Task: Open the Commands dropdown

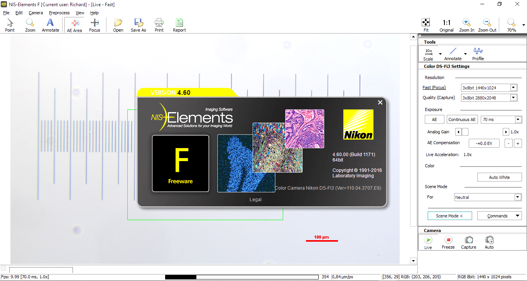Action: click(x=499, y=215)
